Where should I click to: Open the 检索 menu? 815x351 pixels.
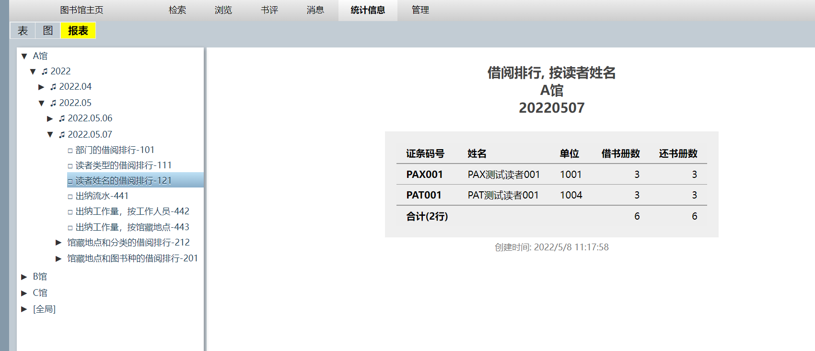(x=177, y=10)
